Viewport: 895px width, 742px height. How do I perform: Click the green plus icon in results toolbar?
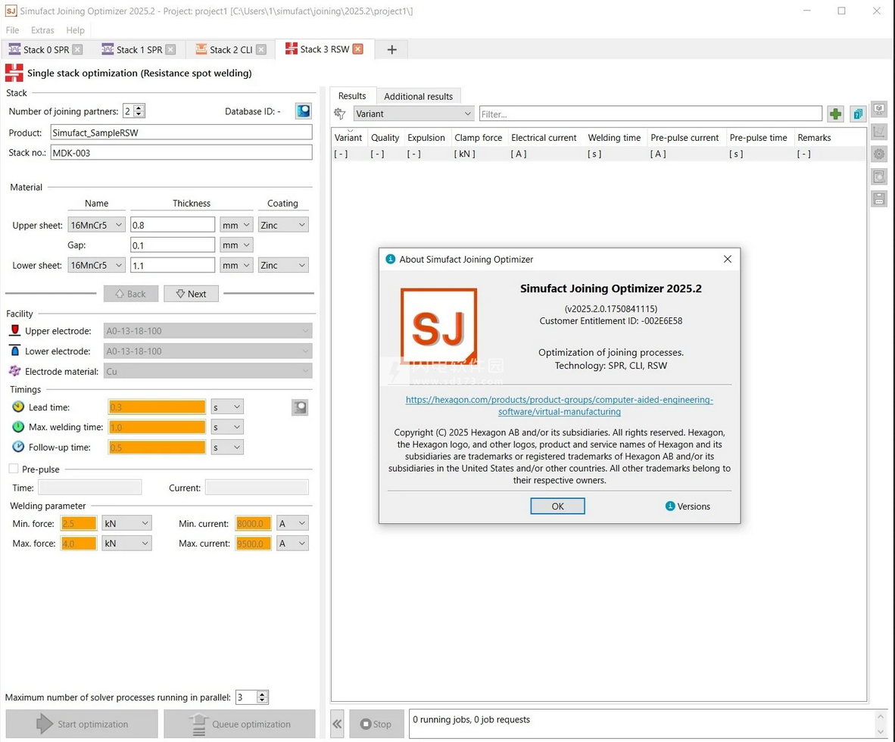(835, 114)
